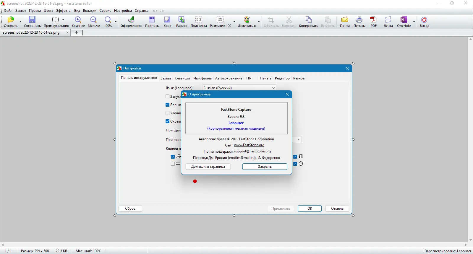This screenshot has width=473, height=254.
Task: Toggle the pictured checkbox beside the filmstrip icon
Action: (x=295, y=157)
